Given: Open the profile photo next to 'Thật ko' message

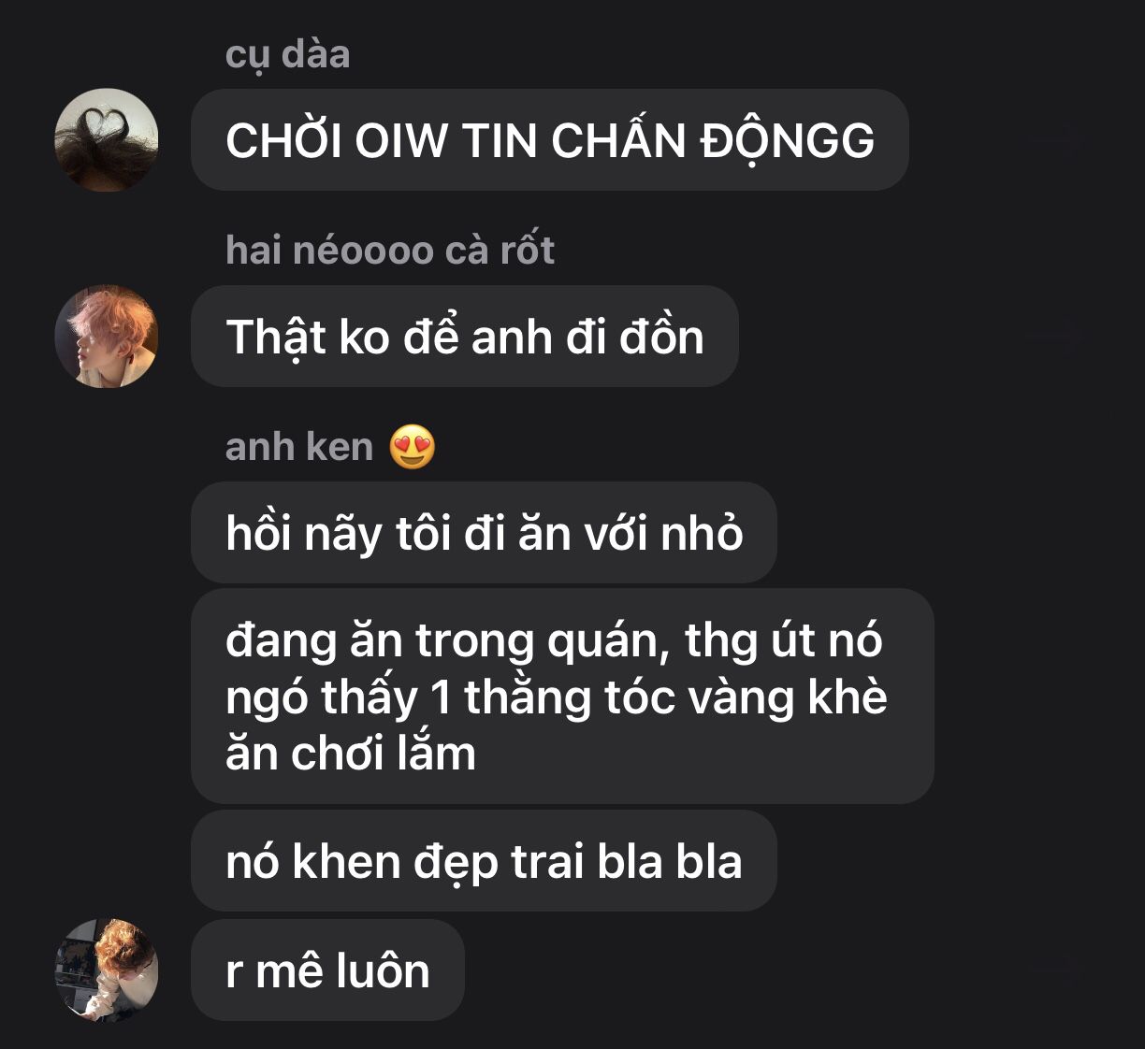Looking at the screenshot, I should point(107,337).
